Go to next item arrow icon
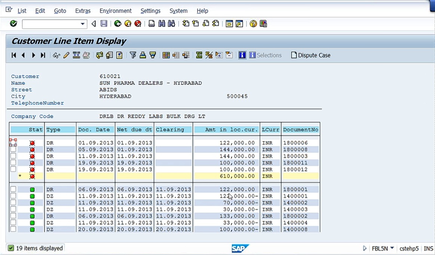The width and height of the screenshot is (435, 255). (x=33, y=55)
